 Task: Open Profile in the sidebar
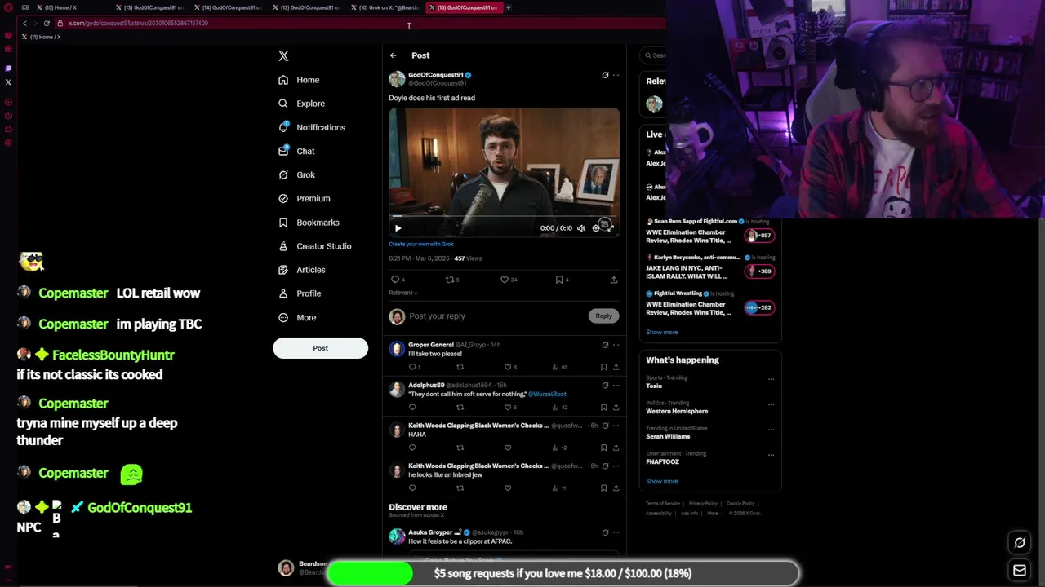tap(300, 293)
